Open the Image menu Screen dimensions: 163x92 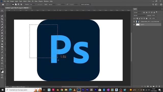click(x=12, y=1)
